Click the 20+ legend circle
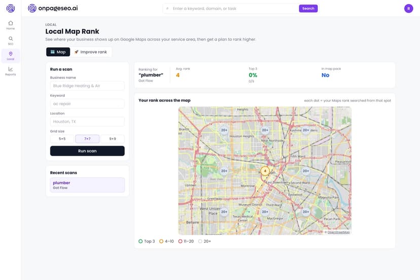This screenshot has width=420, height=280. [x=200, y=241]
